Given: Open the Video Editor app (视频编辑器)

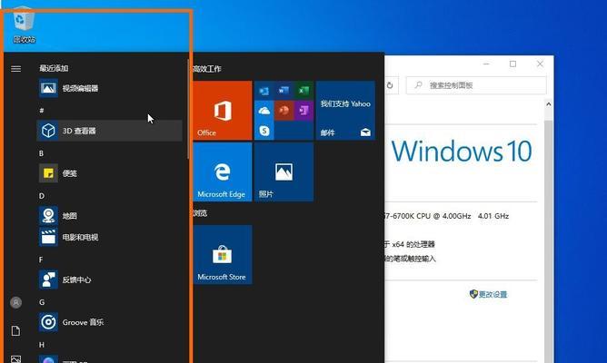Looking at the screenshot, I should pos(109,88).
